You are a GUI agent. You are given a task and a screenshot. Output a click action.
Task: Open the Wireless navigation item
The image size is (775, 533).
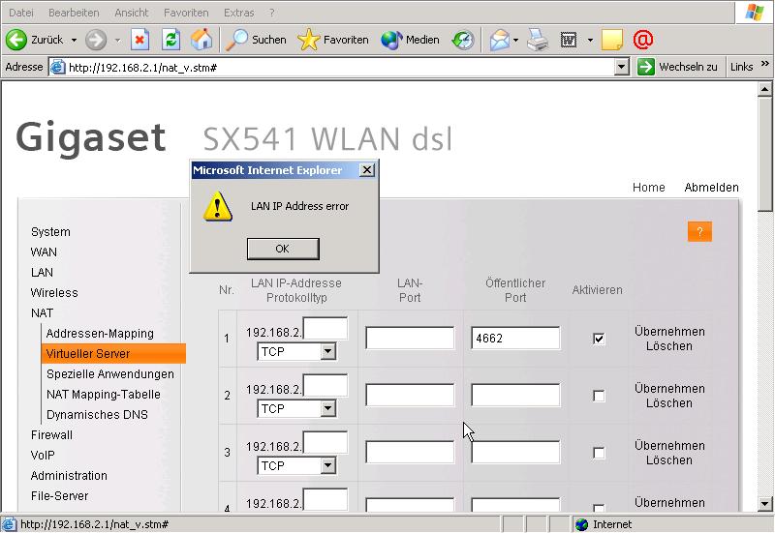pos(54,293)
